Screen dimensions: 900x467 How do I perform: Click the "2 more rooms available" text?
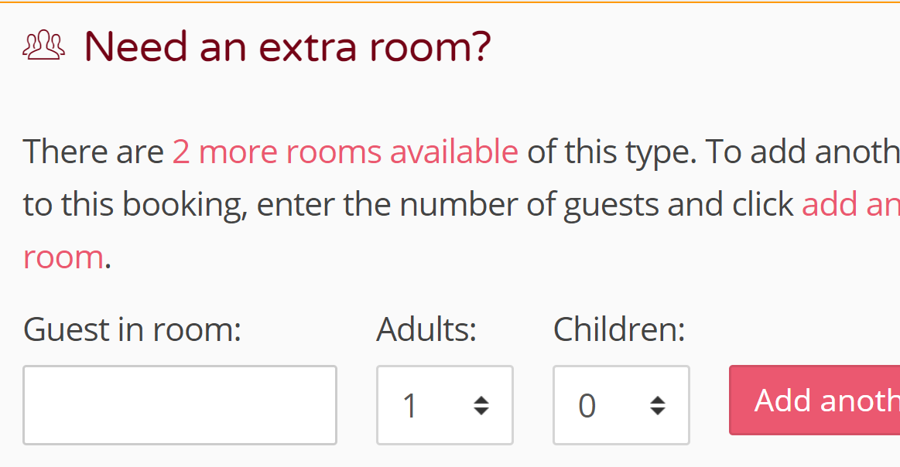(x=345, y=152)
